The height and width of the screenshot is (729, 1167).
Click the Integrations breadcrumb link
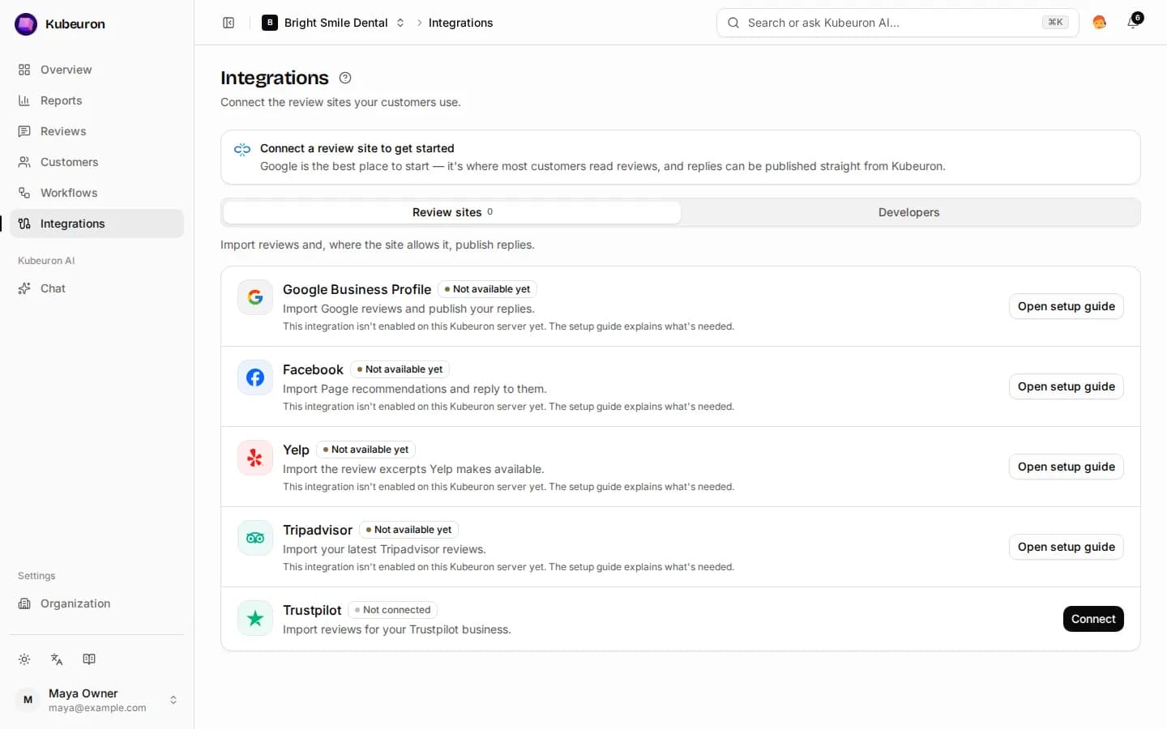(x=460, y=23)
